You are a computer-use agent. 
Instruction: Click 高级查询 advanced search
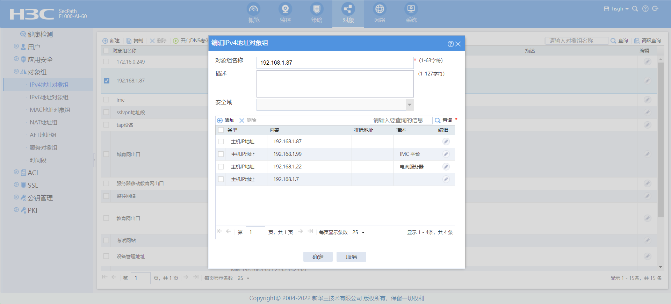[x=648, y=41]
